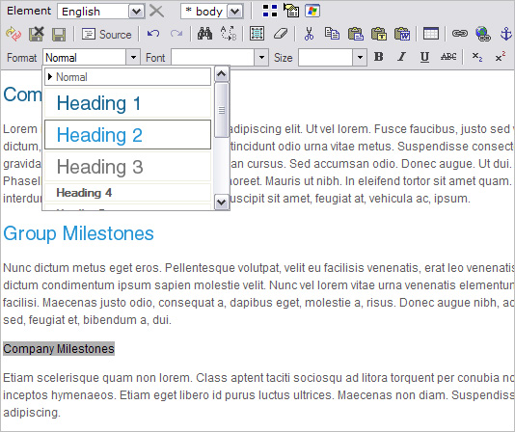515x432 pixels.
Task: Click the Windows logo icon
Action: 312,11
